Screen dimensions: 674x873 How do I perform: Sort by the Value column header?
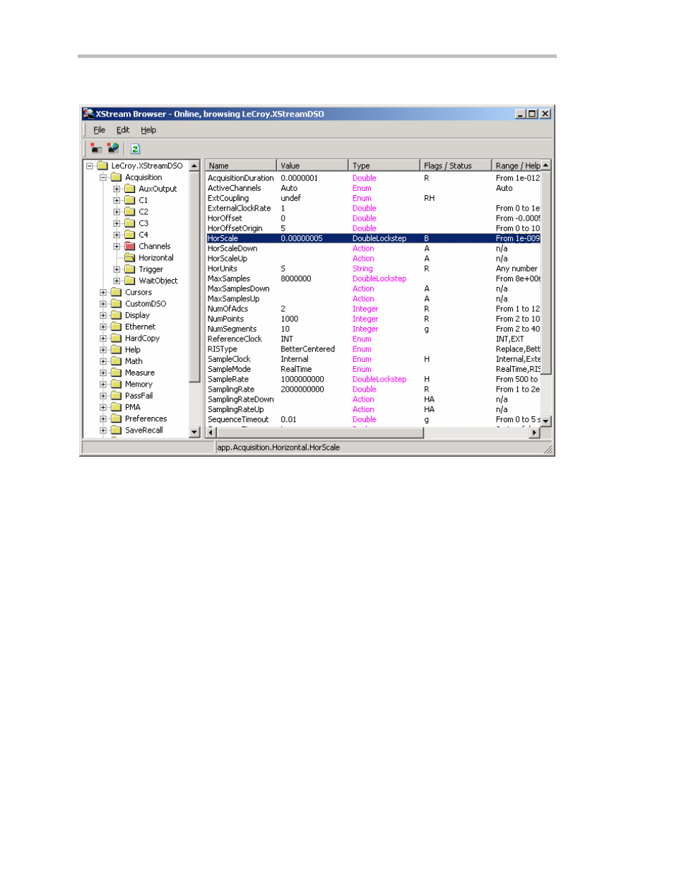(312, 165)
